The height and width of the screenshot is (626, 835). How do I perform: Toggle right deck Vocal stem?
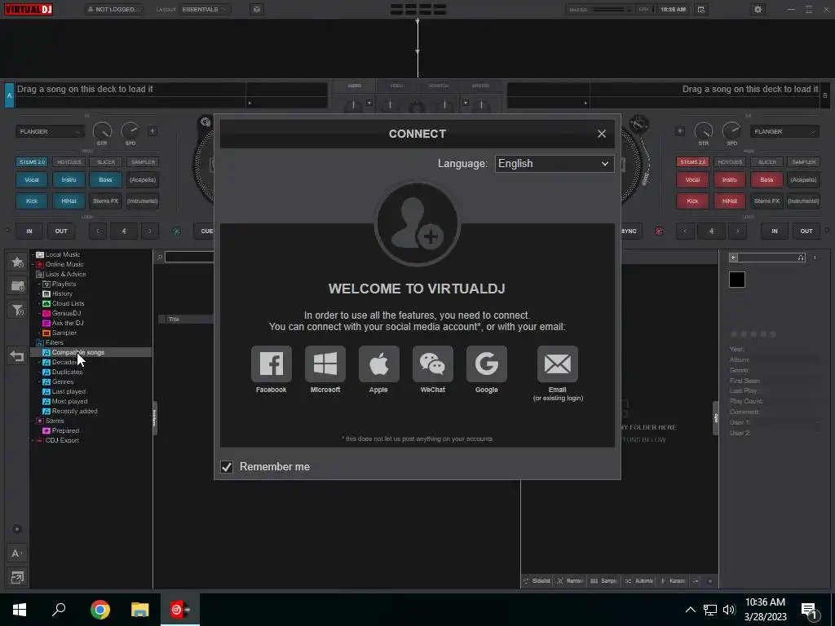(x=692, y=180)
